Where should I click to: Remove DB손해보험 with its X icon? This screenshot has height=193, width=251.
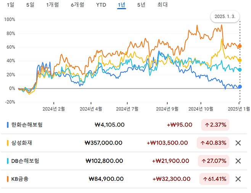238,161
